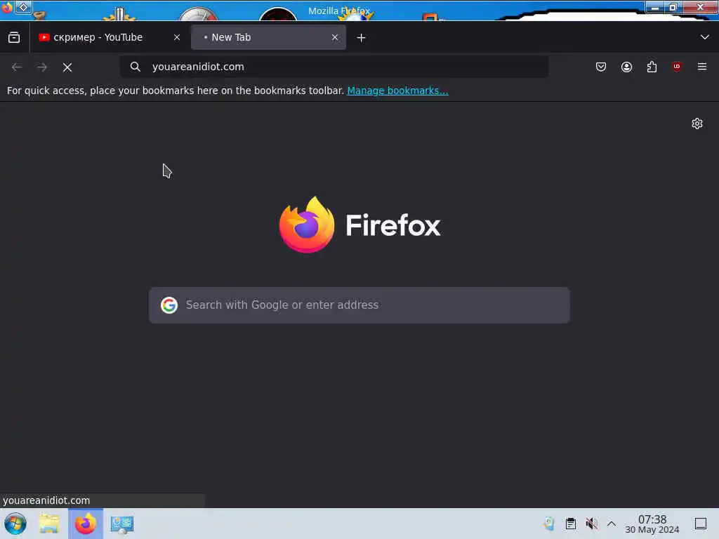The image size is (719, 539).
Task: Close the скример - YouTube tab
Action: 177,38
